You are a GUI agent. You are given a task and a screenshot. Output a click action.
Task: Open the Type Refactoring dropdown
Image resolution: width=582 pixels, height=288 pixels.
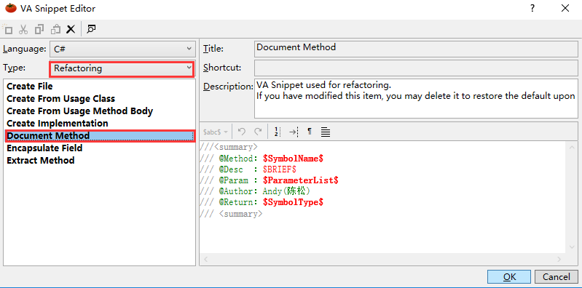122,68
